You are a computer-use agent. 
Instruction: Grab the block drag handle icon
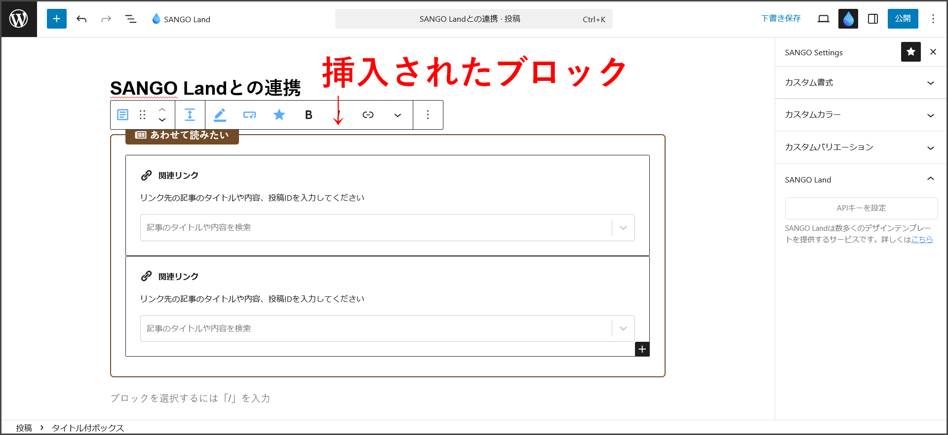coord(143,115)
